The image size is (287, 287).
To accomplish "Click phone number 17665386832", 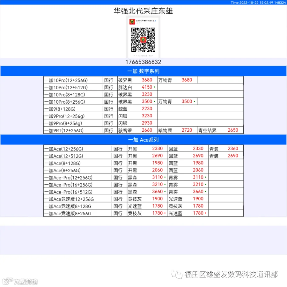I will click(143, 62).
